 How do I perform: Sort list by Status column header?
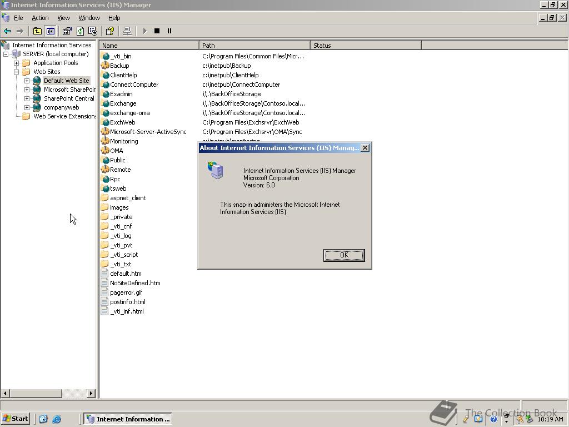pos(366,46)
